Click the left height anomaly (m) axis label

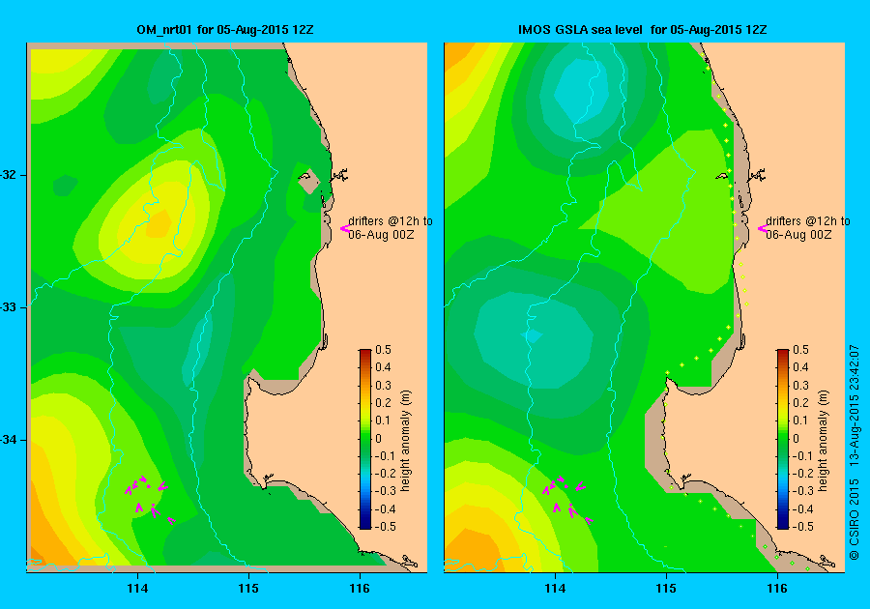[x=406, y=441]
